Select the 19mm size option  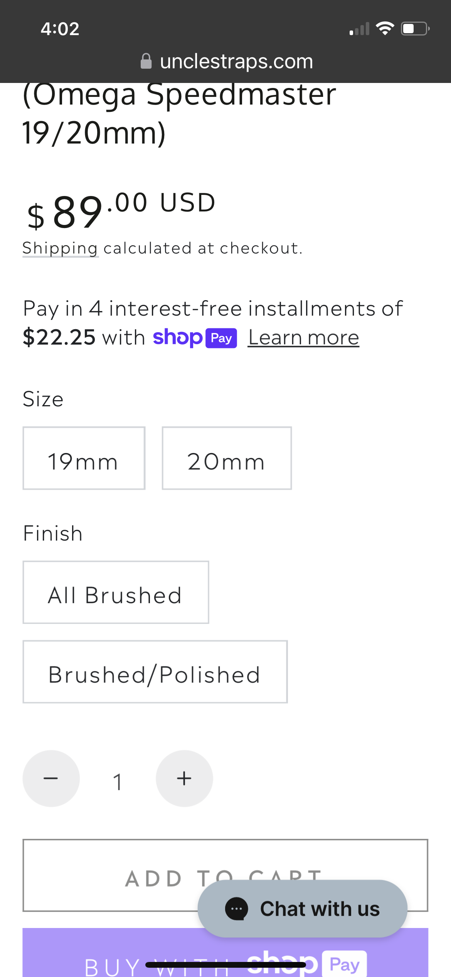(84, 458)
